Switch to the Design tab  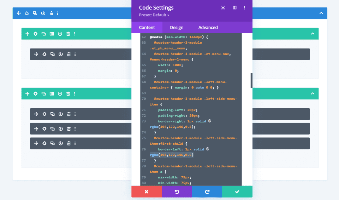coord(177,28)
